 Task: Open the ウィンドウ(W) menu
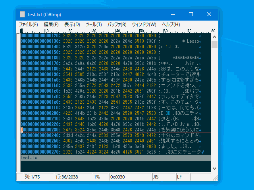[144, 25]
